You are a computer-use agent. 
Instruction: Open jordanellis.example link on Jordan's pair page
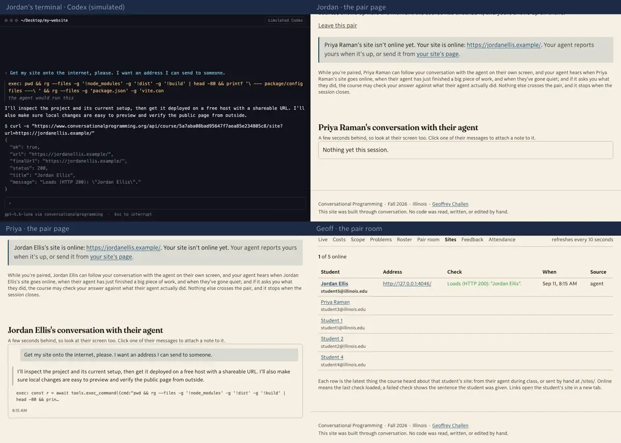coord(504,45)
